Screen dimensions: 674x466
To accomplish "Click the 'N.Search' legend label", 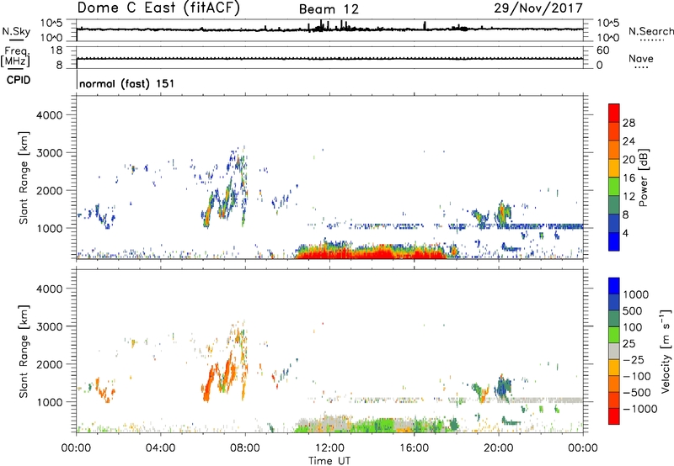I will click(650, 31).
